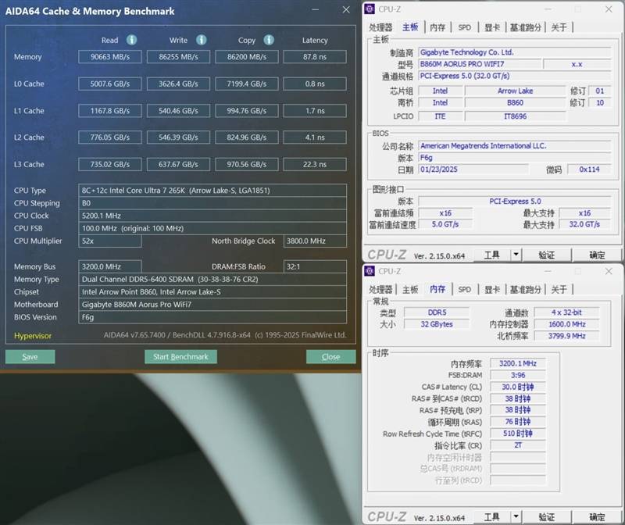Save the AIDA64 benchmark results

click(30, 357)
